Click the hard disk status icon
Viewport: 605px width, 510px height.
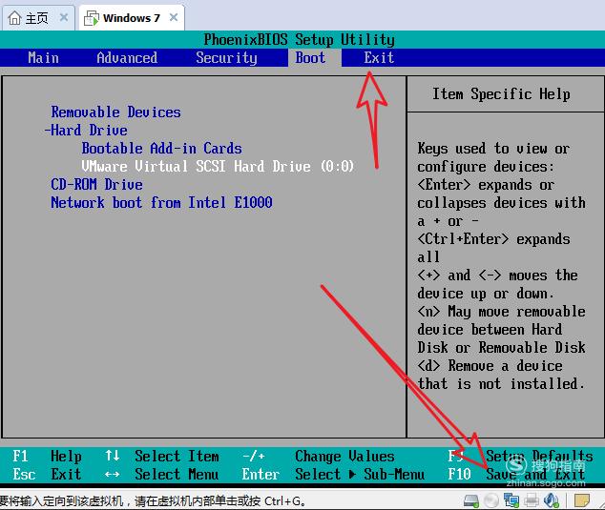[x=471, y=500]
